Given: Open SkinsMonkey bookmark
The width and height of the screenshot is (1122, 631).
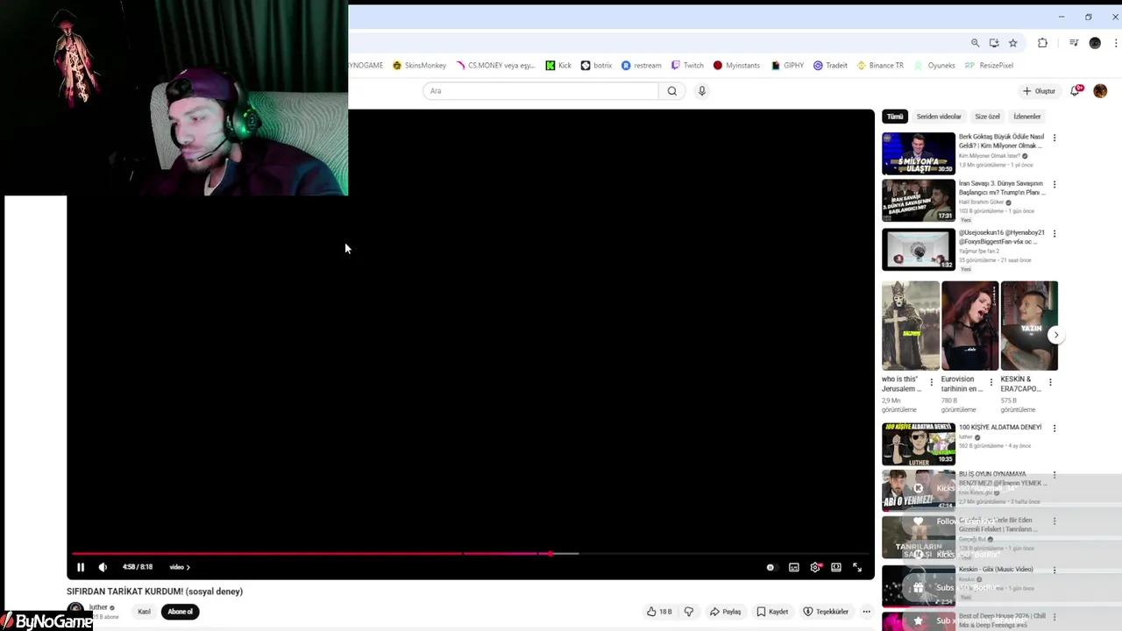Looking at the screenshot, I should pyautogui.click(x=420, y=66).
